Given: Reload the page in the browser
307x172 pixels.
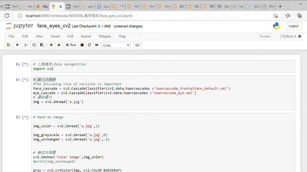Looking at the screenshot, I should click(x=7, y=16).
